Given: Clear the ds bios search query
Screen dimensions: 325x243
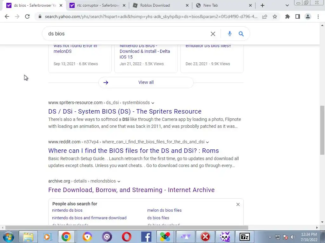Looking at the screenshot, I should (x=213, y=34).
